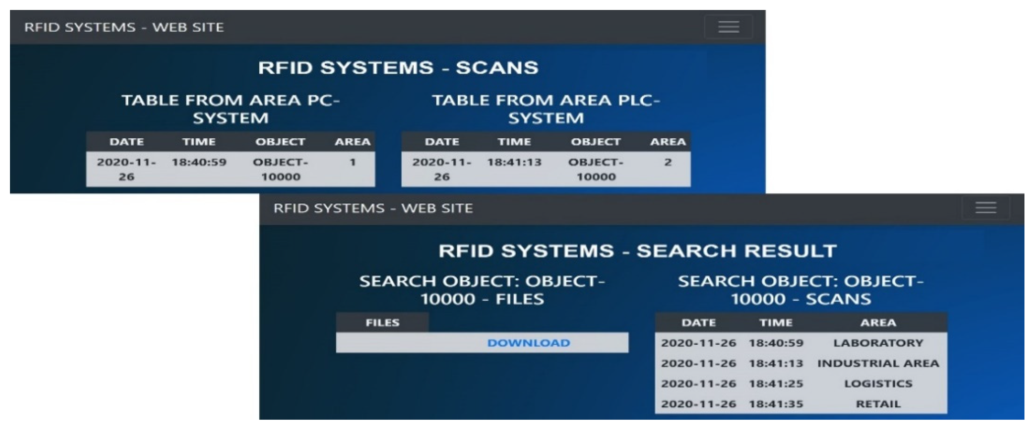The width and height of the screenshot is (1031, 429).
Task: Click the 18:40:59 time in PC-System table
Action: pos(199,162)
